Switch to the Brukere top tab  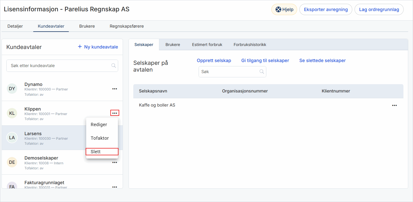87,26
